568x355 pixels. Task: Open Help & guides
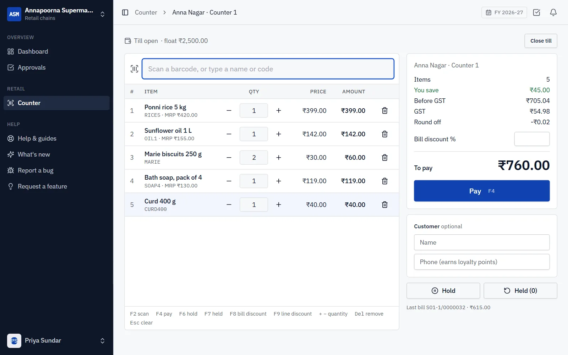tap(56, 138)
